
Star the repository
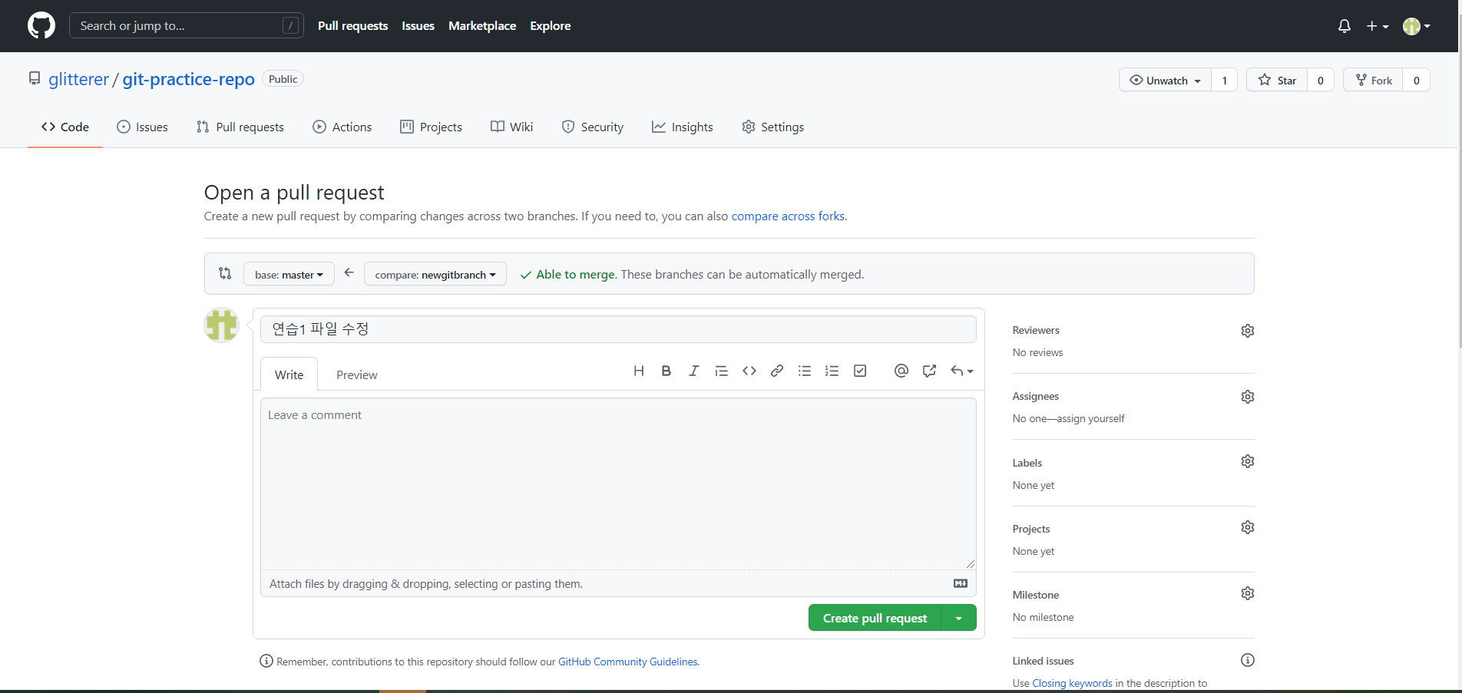click(x=1277, y=80)
